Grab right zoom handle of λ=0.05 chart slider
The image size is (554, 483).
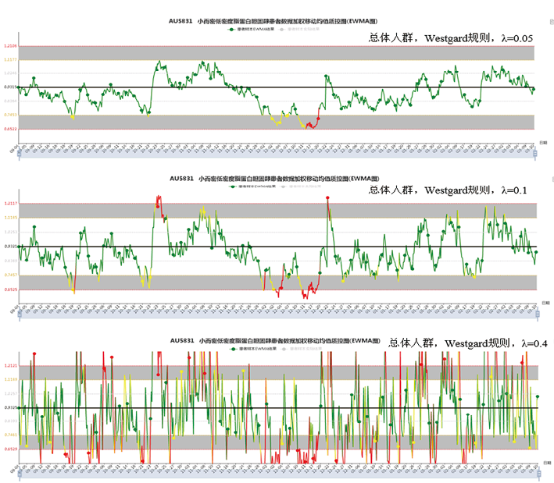[x=535, y=154]
